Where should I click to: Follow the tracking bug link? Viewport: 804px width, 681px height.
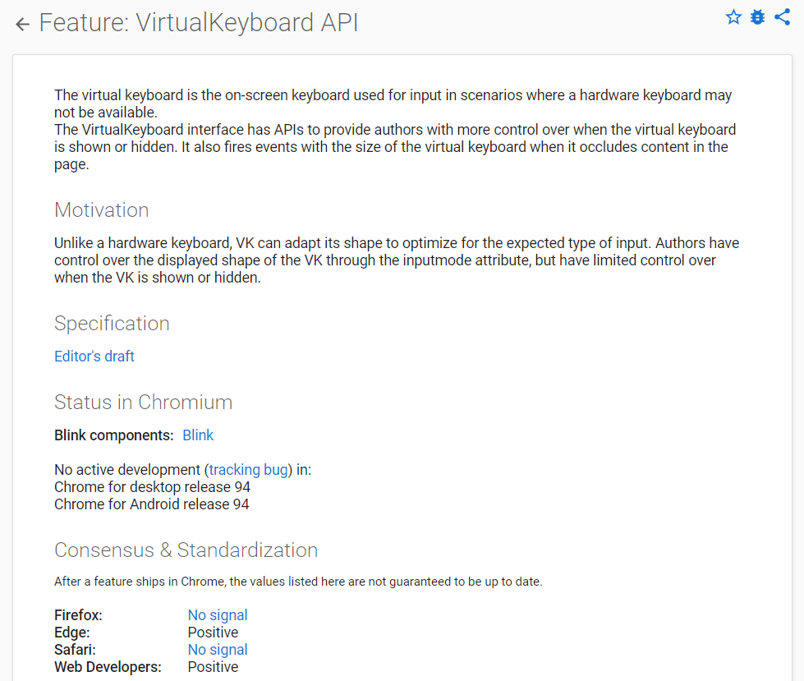click(249, 470)
